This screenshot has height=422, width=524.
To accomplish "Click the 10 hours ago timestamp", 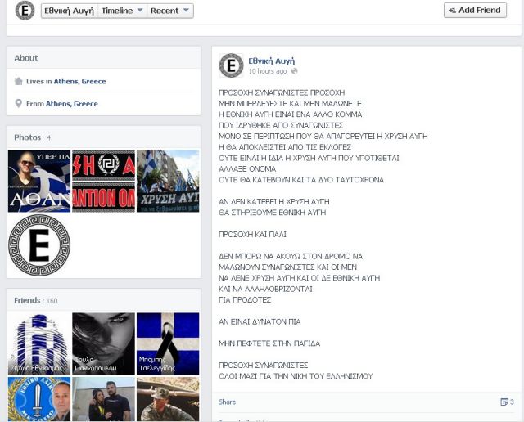I will pos(268,72).
